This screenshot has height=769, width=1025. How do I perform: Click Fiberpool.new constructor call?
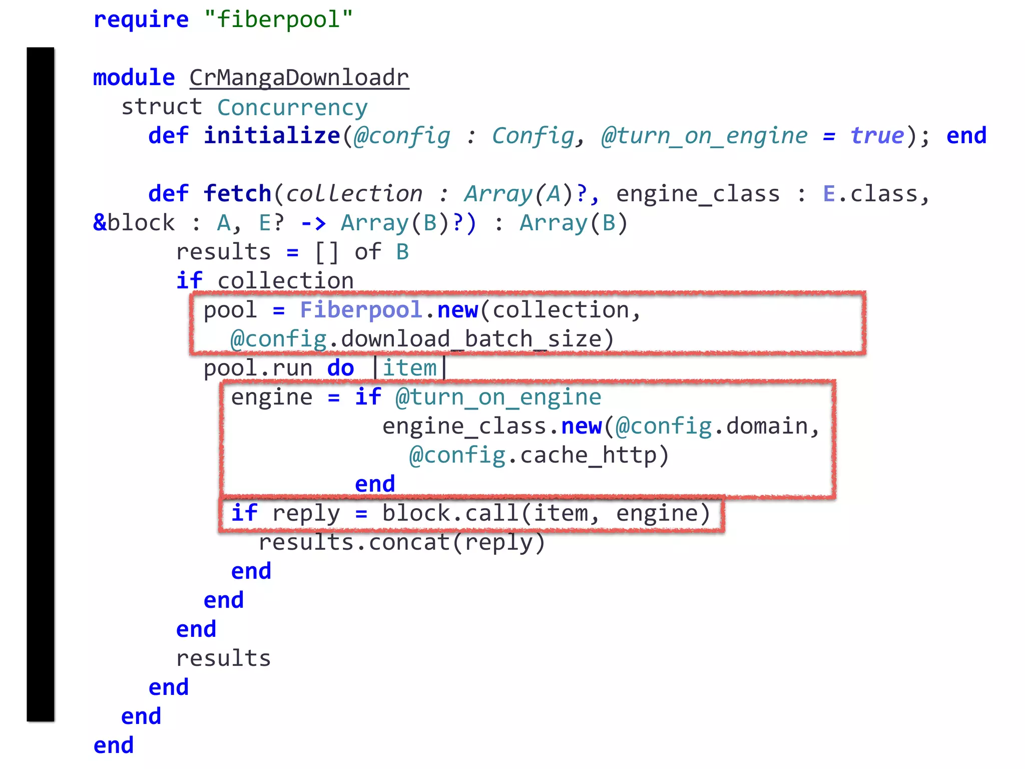coord(389,310)
